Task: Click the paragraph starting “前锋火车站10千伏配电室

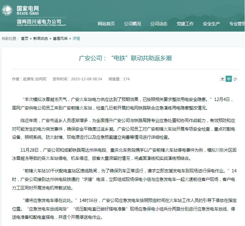Action: [124, 179]
